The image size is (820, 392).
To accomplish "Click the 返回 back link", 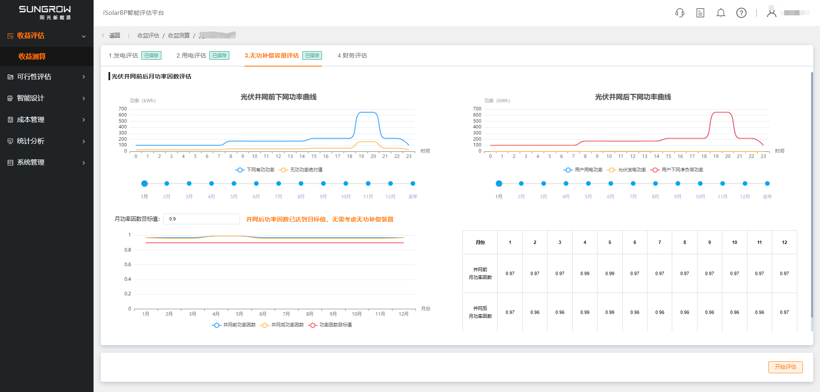I will 114,35.
